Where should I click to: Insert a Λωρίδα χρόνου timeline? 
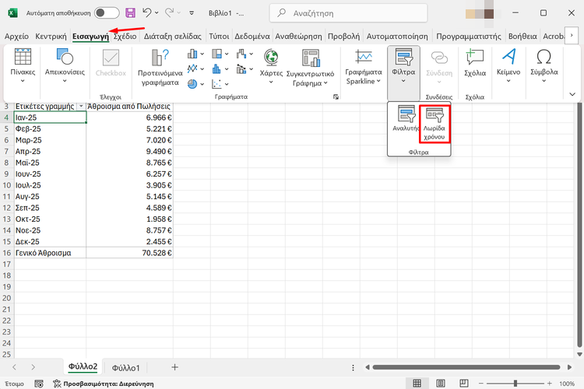434,124
